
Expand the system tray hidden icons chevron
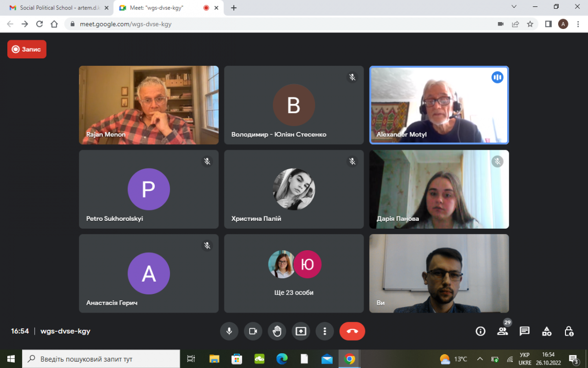[x=480, y=359]
